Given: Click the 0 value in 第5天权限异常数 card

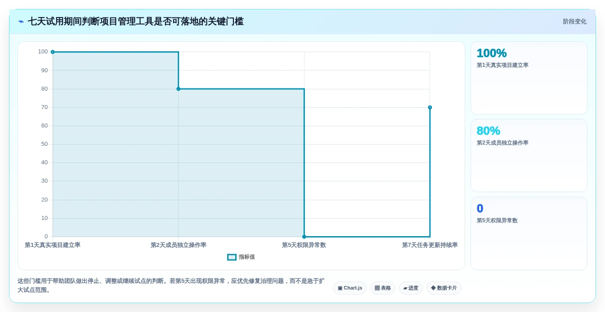Looking at the screenshot, I should tap(480, 208).
